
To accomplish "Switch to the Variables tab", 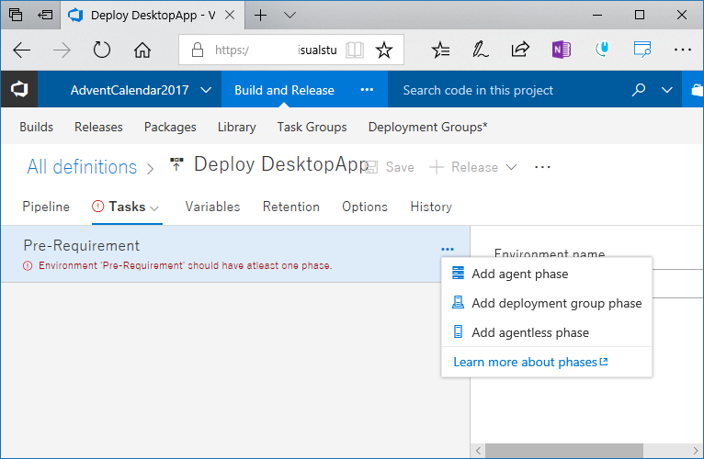I will [x=212, y=207].
